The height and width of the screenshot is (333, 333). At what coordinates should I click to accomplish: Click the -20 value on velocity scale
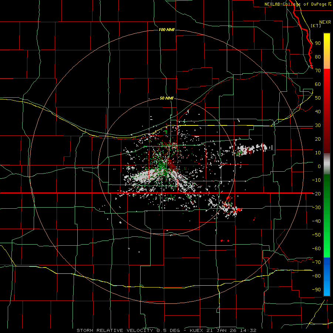point(316,194)
